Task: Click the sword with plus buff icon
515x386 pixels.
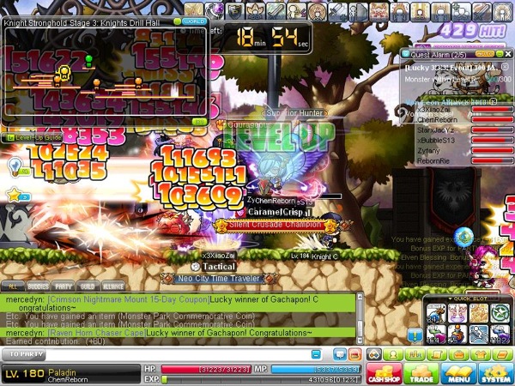Action: click(338, 10)
